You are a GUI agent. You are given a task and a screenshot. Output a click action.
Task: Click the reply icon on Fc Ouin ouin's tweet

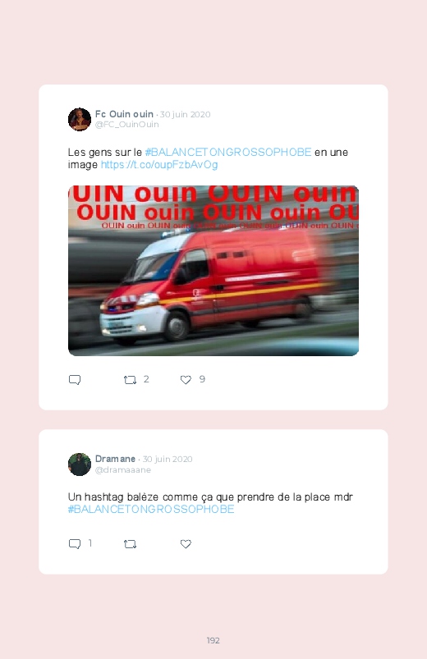pos(75,380)
